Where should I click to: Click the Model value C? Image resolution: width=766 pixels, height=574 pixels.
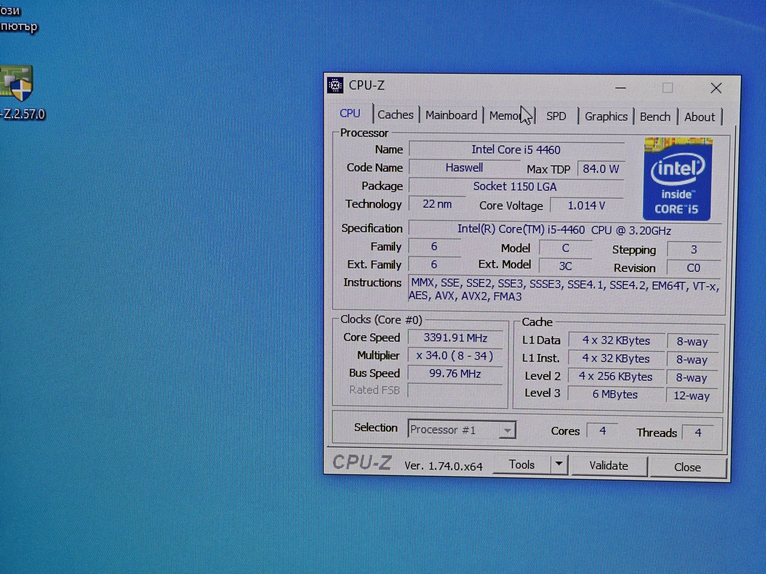565,248
